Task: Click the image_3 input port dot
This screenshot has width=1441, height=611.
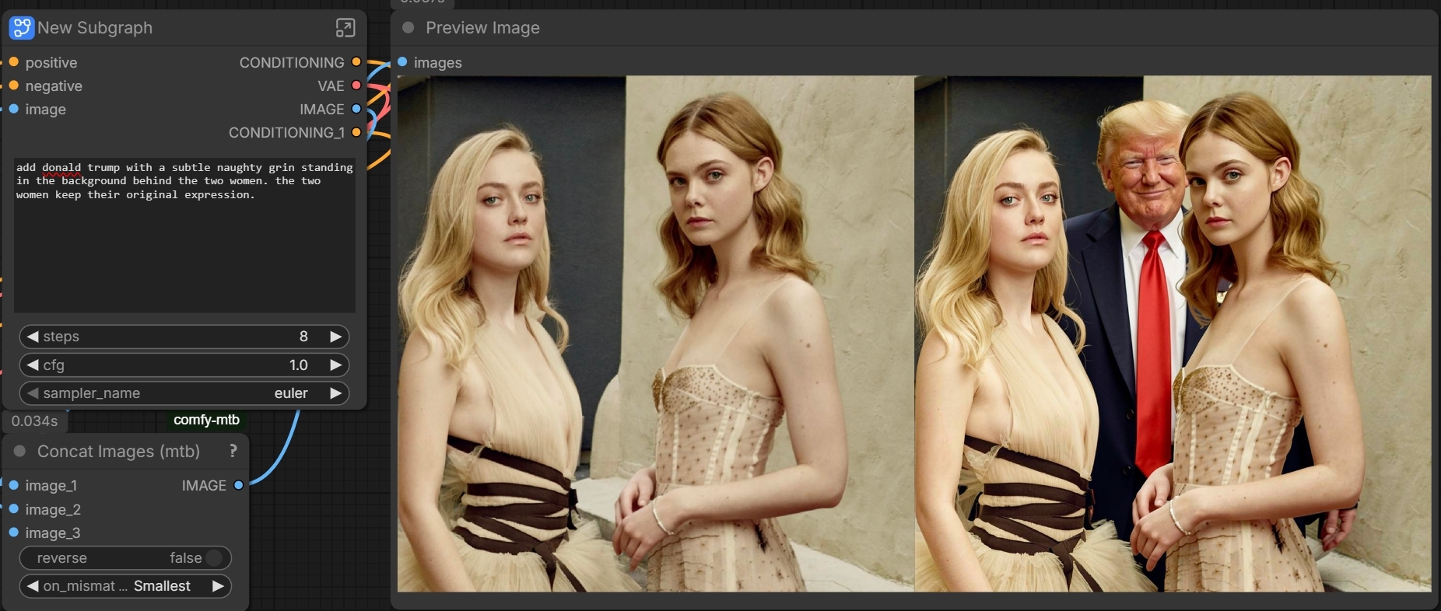Action: tap(13, 532)
